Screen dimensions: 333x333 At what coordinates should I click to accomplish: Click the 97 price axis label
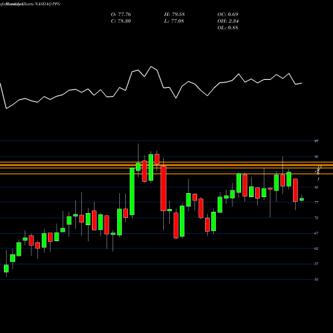(x=316, y=141)
